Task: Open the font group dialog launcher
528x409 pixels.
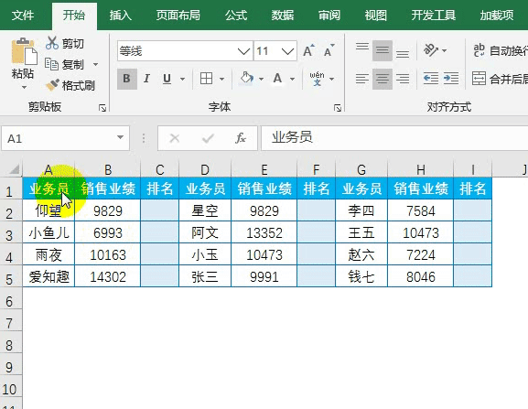Action: click(338, 108)
